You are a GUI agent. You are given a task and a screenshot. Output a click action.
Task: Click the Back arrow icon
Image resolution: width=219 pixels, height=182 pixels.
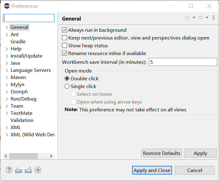[x=187, y=18]
